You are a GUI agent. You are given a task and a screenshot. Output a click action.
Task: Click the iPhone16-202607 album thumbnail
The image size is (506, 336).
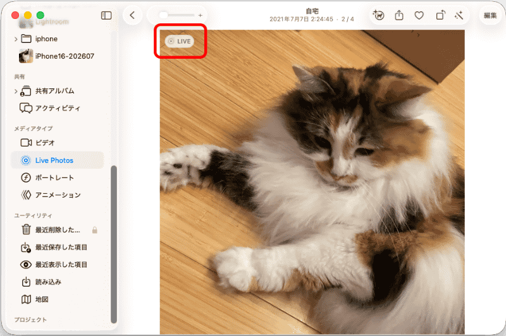click(x=26, y=56)
